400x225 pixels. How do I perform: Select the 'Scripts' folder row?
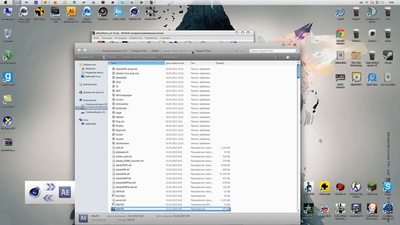(x=171, y=134)
